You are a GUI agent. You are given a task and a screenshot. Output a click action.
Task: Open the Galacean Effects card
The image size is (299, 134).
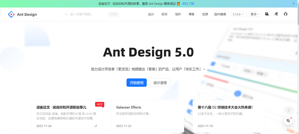(148, 116)
